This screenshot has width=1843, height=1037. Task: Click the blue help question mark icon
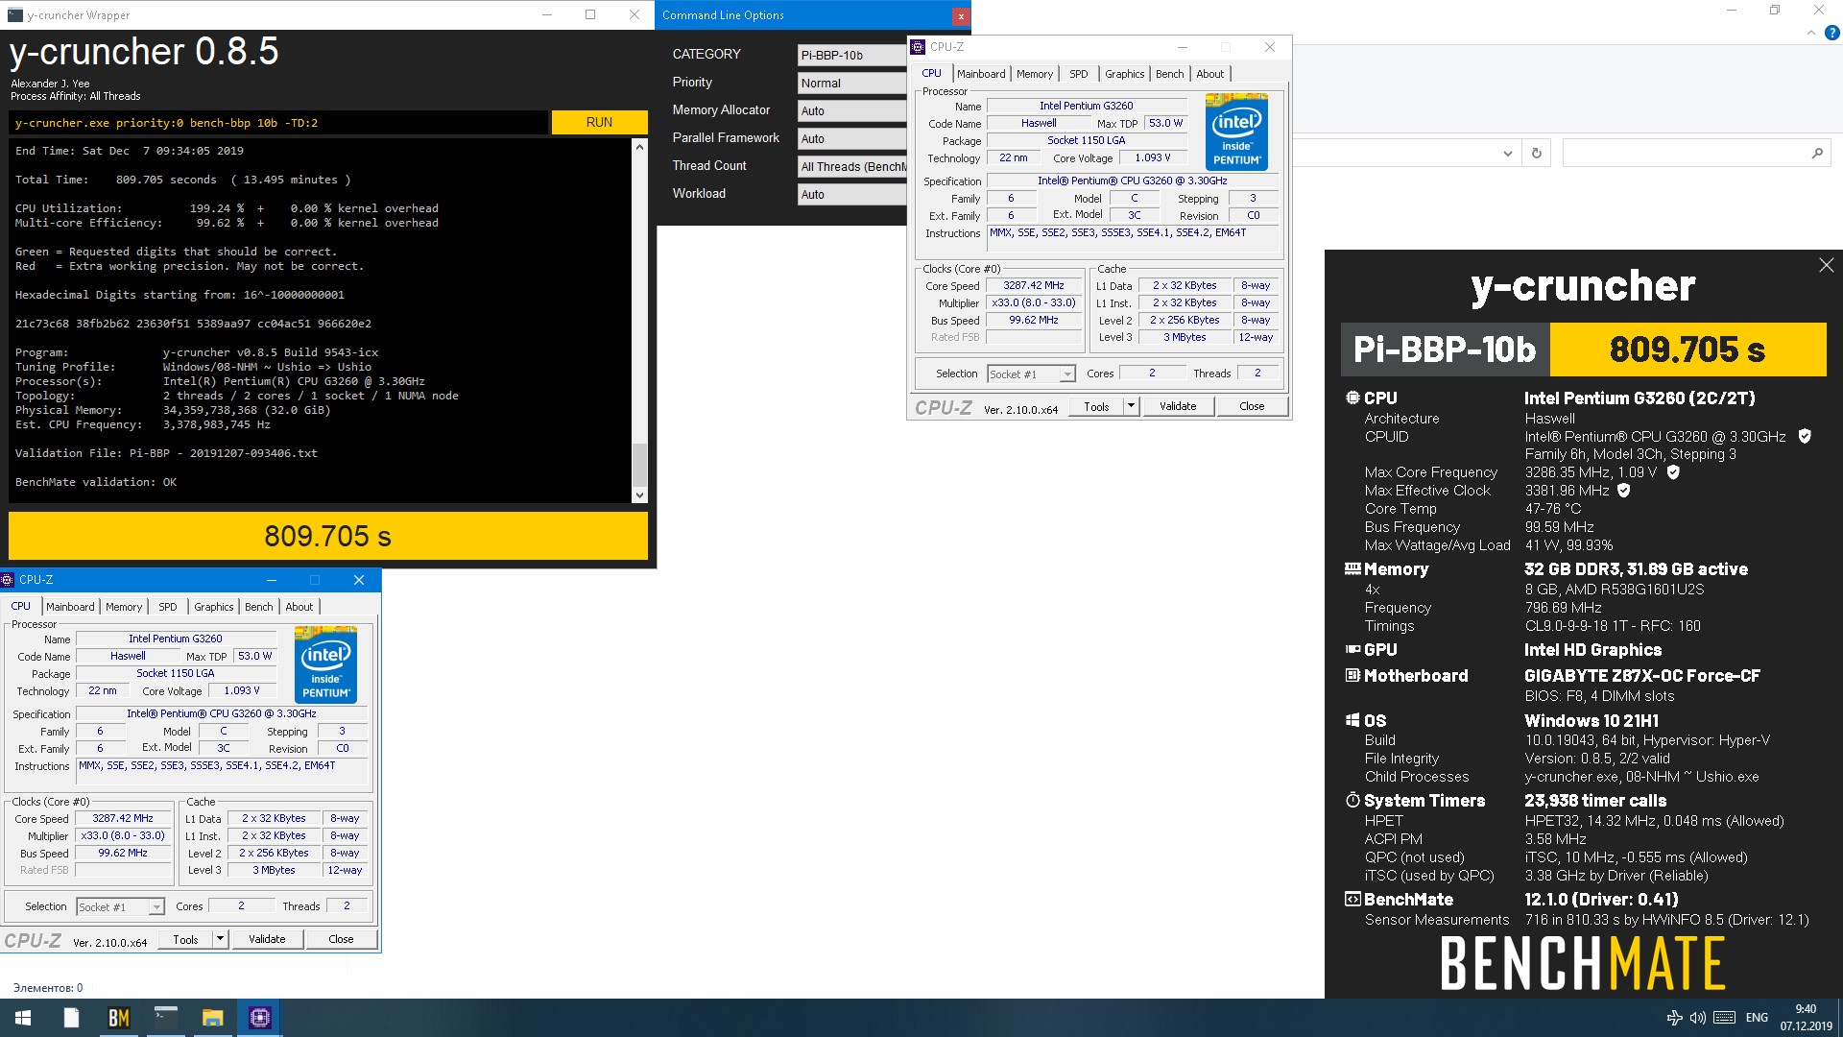click(x=1831, y=33)
